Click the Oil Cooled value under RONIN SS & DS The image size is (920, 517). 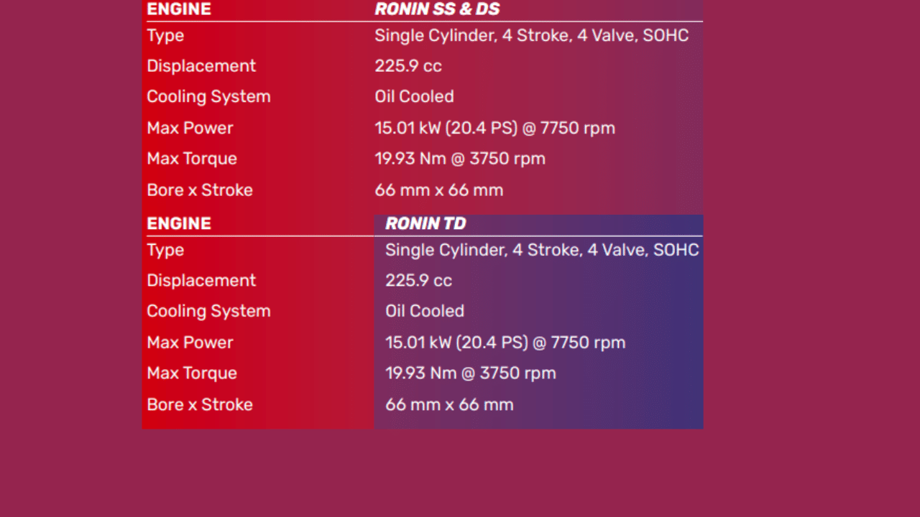point(414,97)
